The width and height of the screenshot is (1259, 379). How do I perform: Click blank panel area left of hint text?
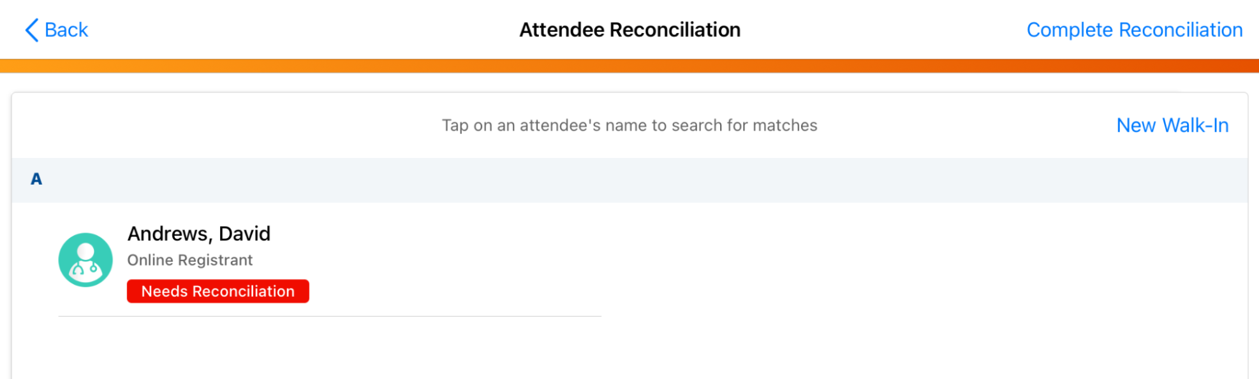pyautogui.click(x=223, y=125)
